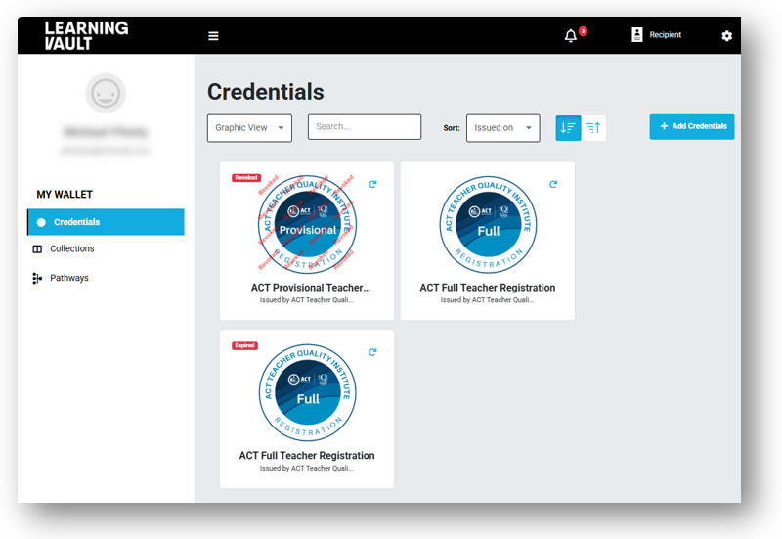782x539 pixels.
Task: Click the Revoked status tag
Action: pyautogui.click(x=246, y=178)
